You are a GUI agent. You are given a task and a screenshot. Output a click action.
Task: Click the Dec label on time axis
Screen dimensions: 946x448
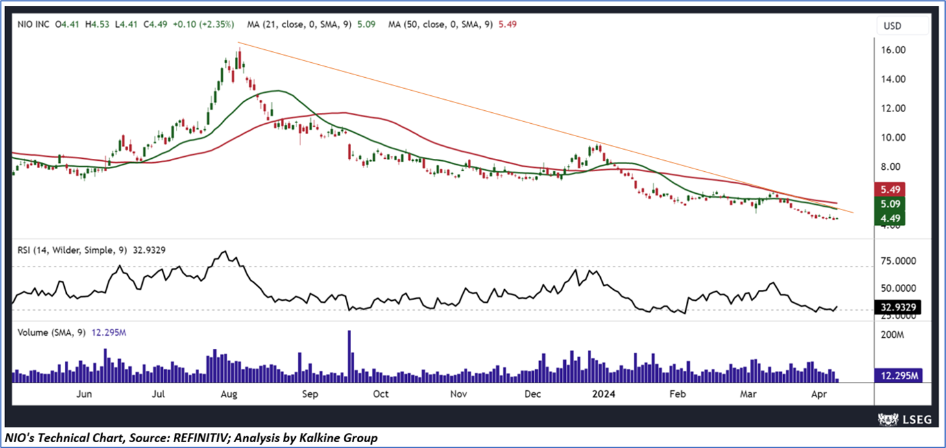pos(533,394)
